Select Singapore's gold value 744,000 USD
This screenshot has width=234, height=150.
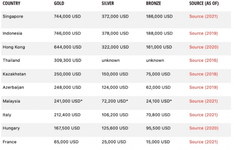67,16
